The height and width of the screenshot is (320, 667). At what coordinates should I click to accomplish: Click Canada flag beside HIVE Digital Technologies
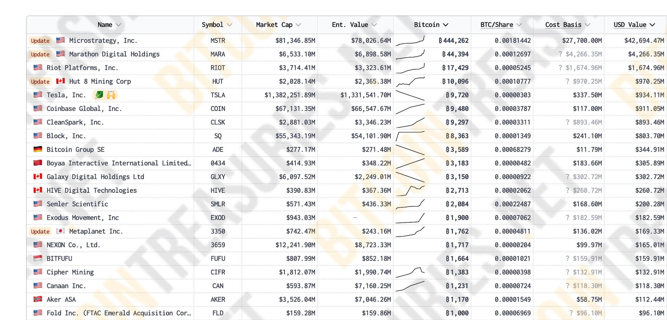point(38,190)
